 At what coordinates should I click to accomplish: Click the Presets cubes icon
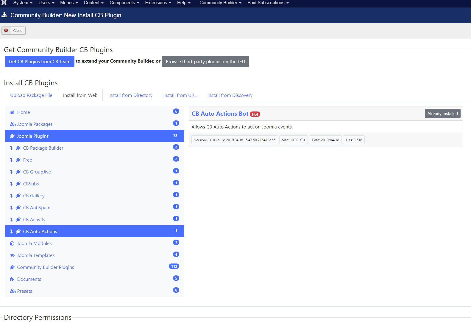(x=13, y=291)
